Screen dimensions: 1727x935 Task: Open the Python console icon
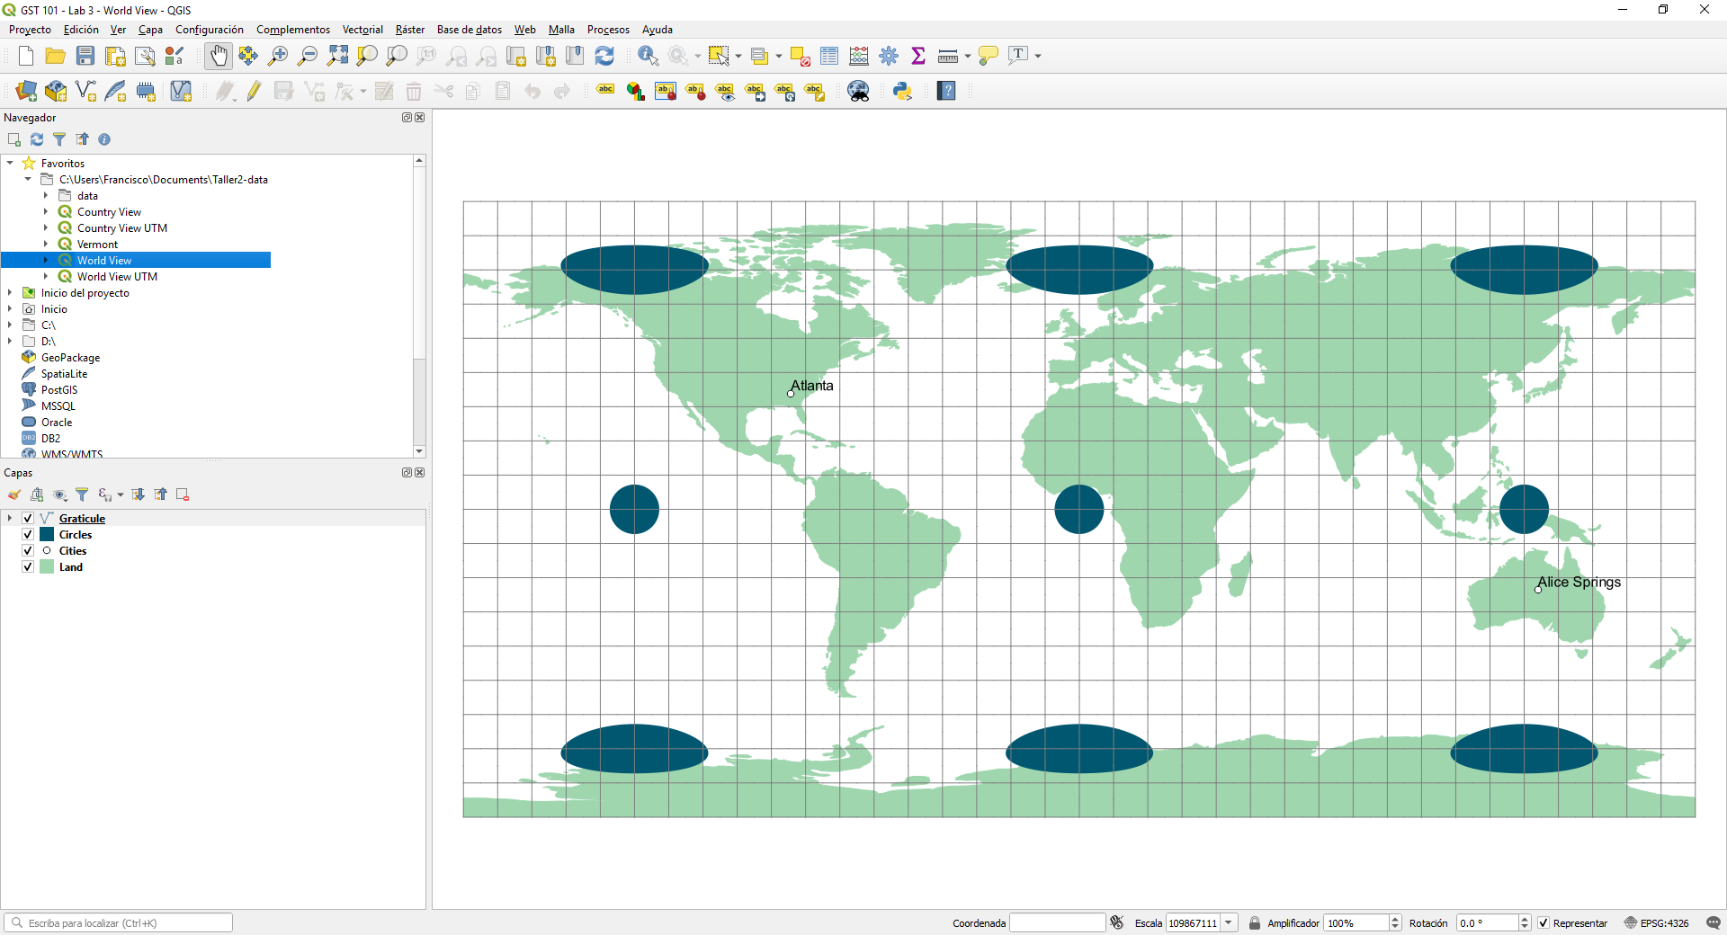tap(902, 91)
